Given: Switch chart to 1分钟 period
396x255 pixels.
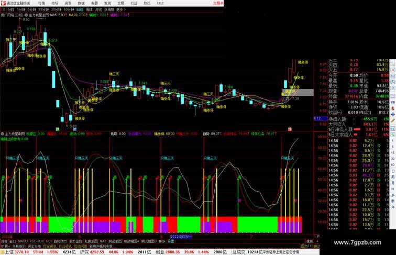Looking at the screenshot, I should pos(21,9).
